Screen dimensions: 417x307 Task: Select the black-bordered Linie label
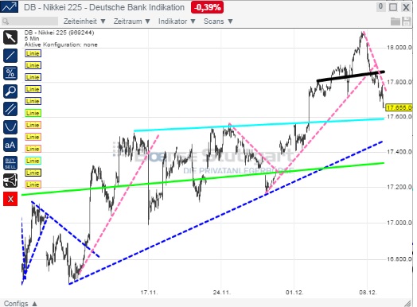point(33,173)
